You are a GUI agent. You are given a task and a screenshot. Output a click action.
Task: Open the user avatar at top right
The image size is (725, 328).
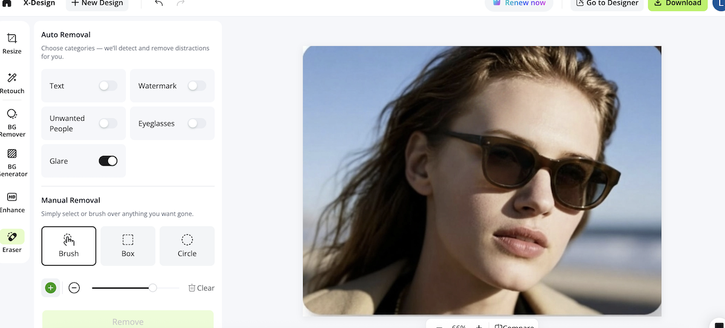[x=718, y=3]
